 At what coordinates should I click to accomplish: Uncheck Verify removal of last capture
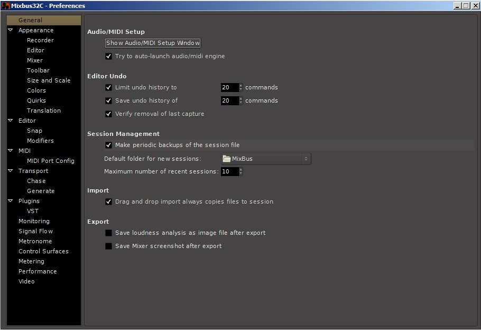pyautogui.click(x=108, y=114)
